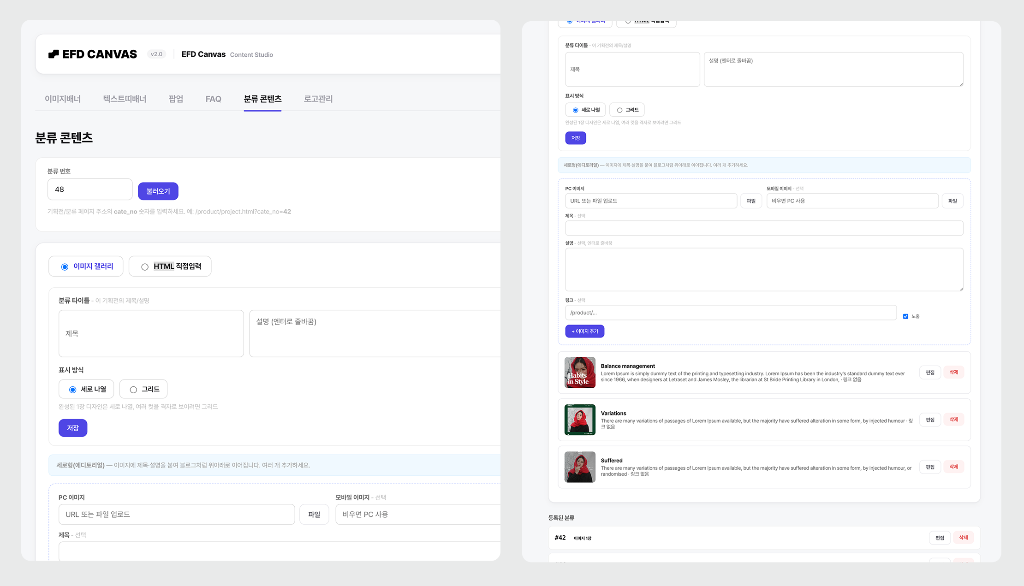This screenshot has width=1024, height=586.
Task: Click the /product/... link input field
Action: point(731,313)
